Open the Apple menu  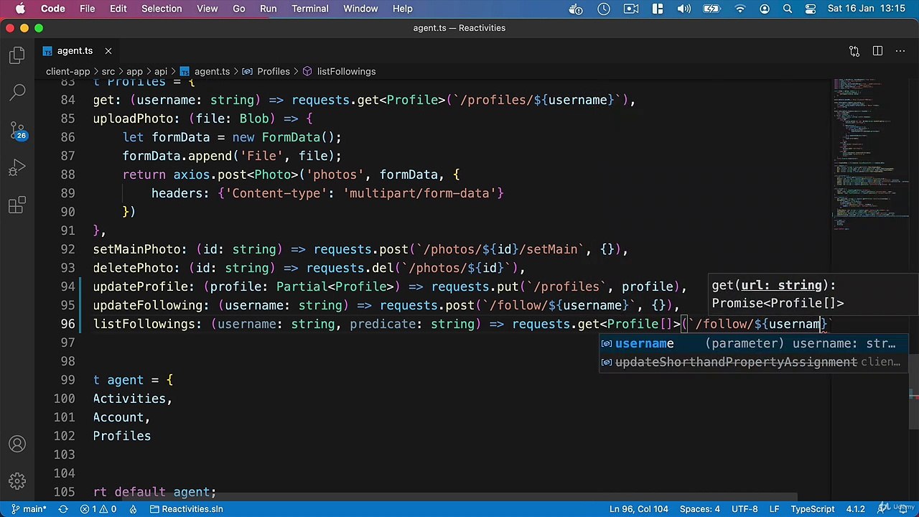coord(20,9)
